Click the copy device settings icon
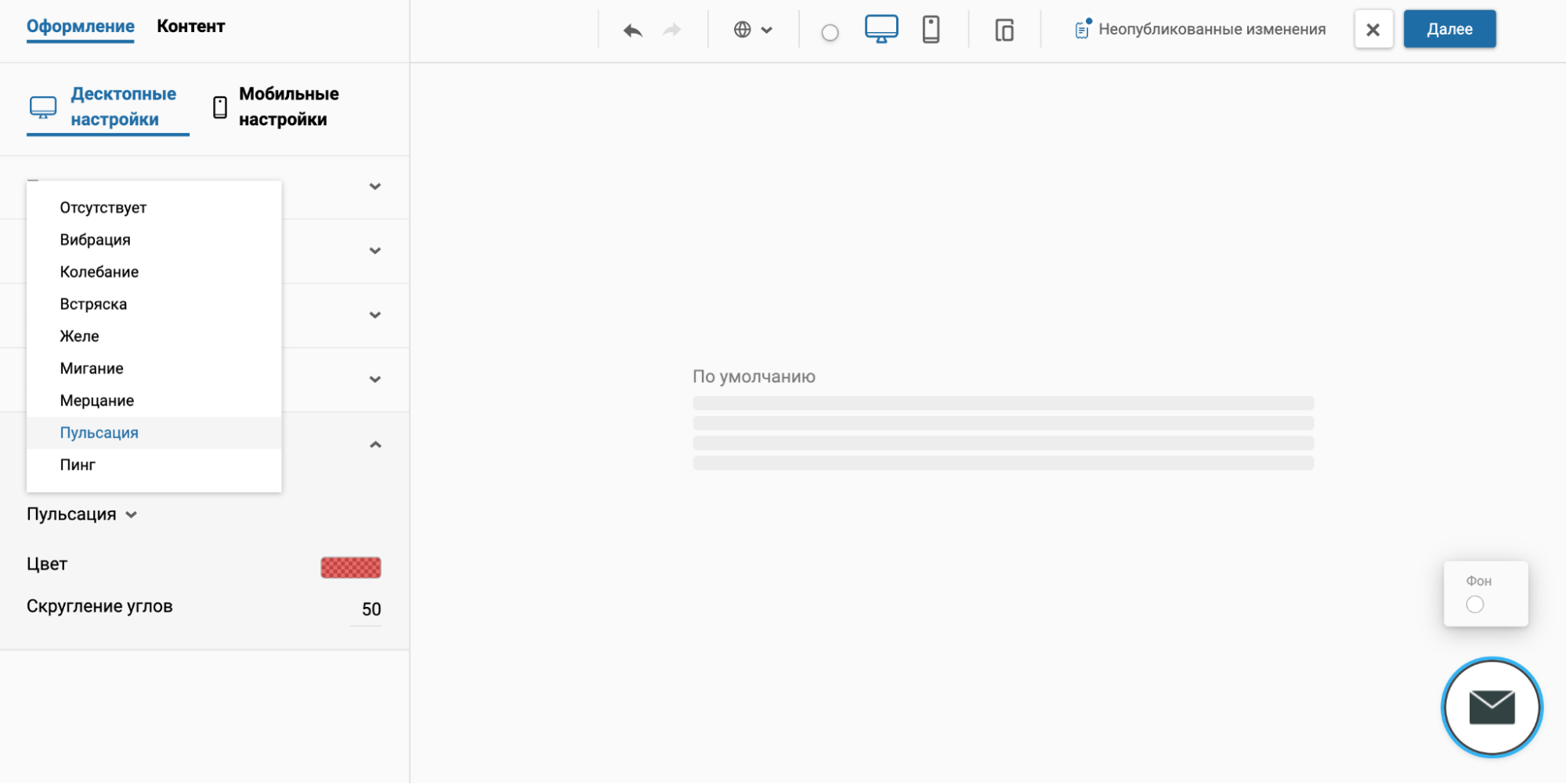 (1004, 30)
